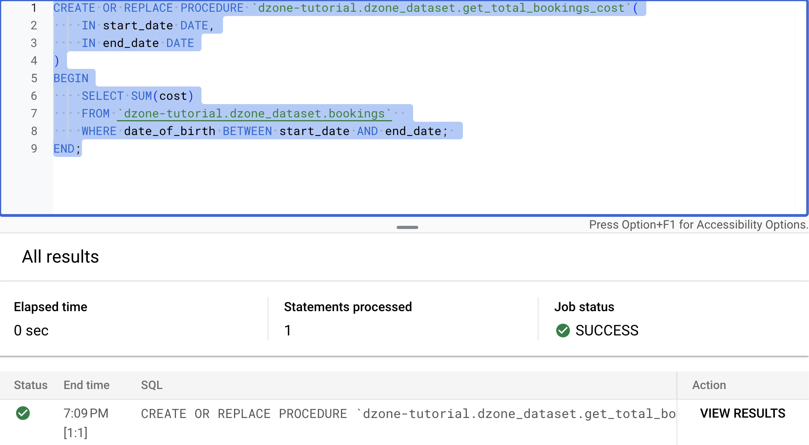Click the editor panel resize handle

[x=407, y=227]
